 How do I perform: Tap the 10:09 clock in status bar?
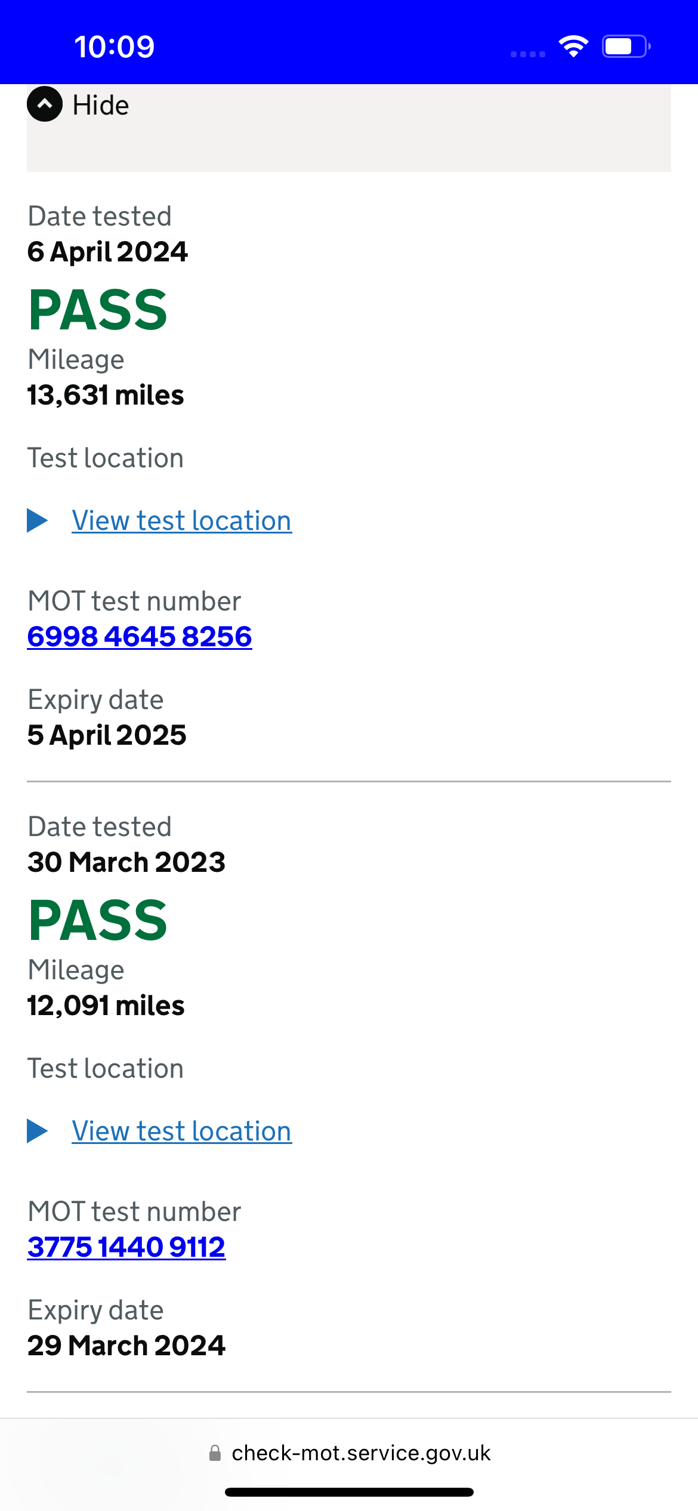[x=115, y=47]
